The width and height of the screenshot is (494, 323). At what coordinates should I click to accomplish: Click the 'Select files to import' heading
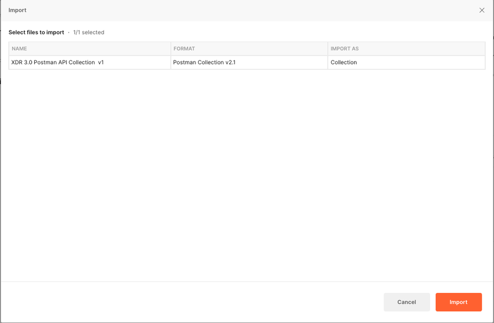[36, 33]
